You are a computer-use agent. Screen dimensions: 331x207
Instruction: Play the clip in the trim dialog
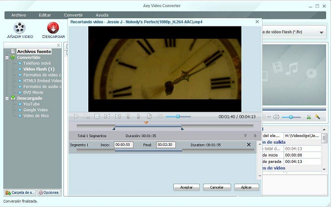click(x=76, y=117)
